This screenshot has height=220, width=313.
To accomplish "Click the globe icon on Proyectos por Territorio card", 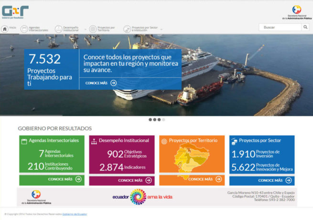I will tap(164, 141).
